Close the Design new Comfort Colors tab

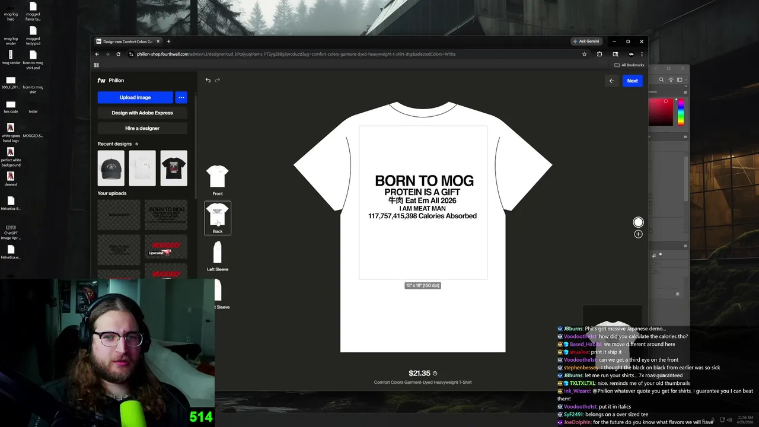tap(158, 42)
